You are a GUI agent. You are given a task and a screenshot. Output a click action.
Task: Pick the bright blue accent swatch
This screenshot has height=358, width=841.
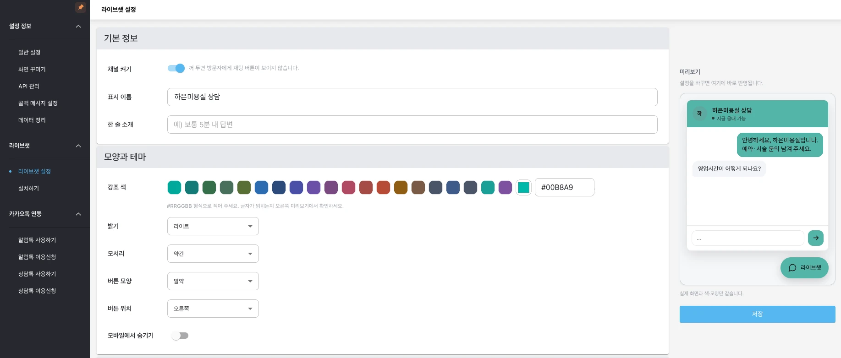coord(261,187)
